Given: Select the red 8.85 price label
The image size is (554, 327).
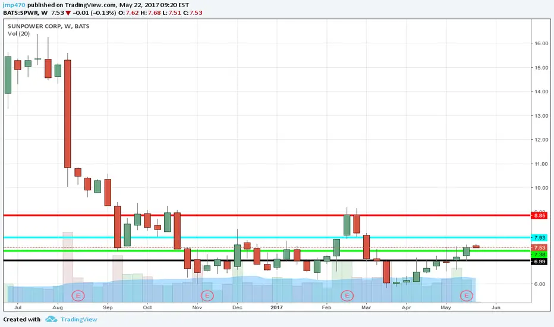Looking at the screenshot, I should click(539, 215).
